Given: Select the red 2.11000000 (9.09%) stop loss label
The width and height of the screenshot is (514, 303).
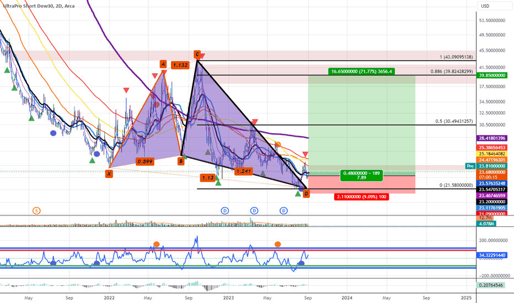Looking at the screenshot, I should 362,197.
